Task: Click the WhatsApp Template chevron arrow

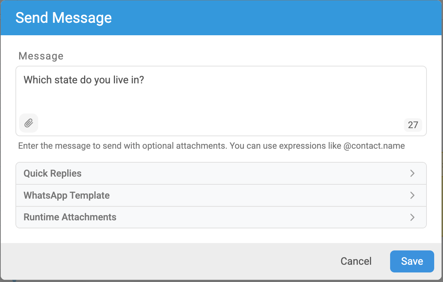Action: coord(412,195)
